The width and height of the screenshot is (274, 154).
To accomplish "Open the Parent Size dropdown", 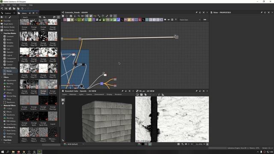I will (190, 20).
